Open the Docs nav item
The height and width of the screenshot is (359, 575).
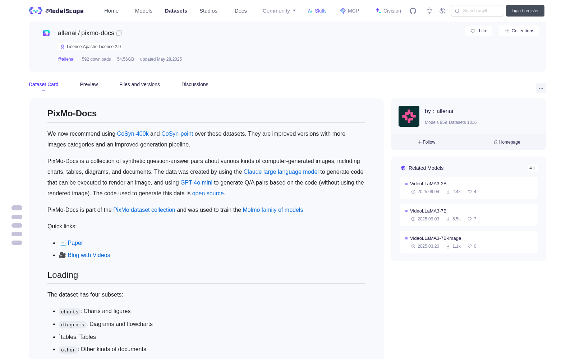click(x=241, y=11)
